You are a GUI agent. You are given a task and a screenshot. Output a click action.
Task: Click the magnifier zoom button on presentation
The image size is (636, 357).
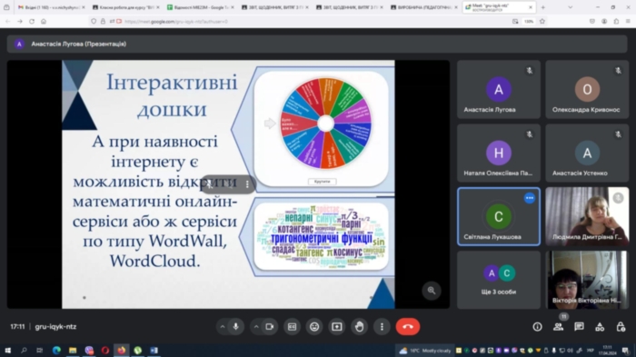click(x=432, y=291)
